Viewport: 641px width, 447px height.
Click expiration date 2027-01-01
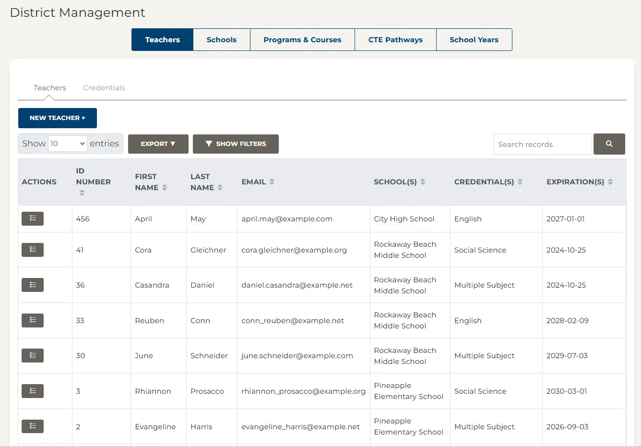click(x=565, y=219)
